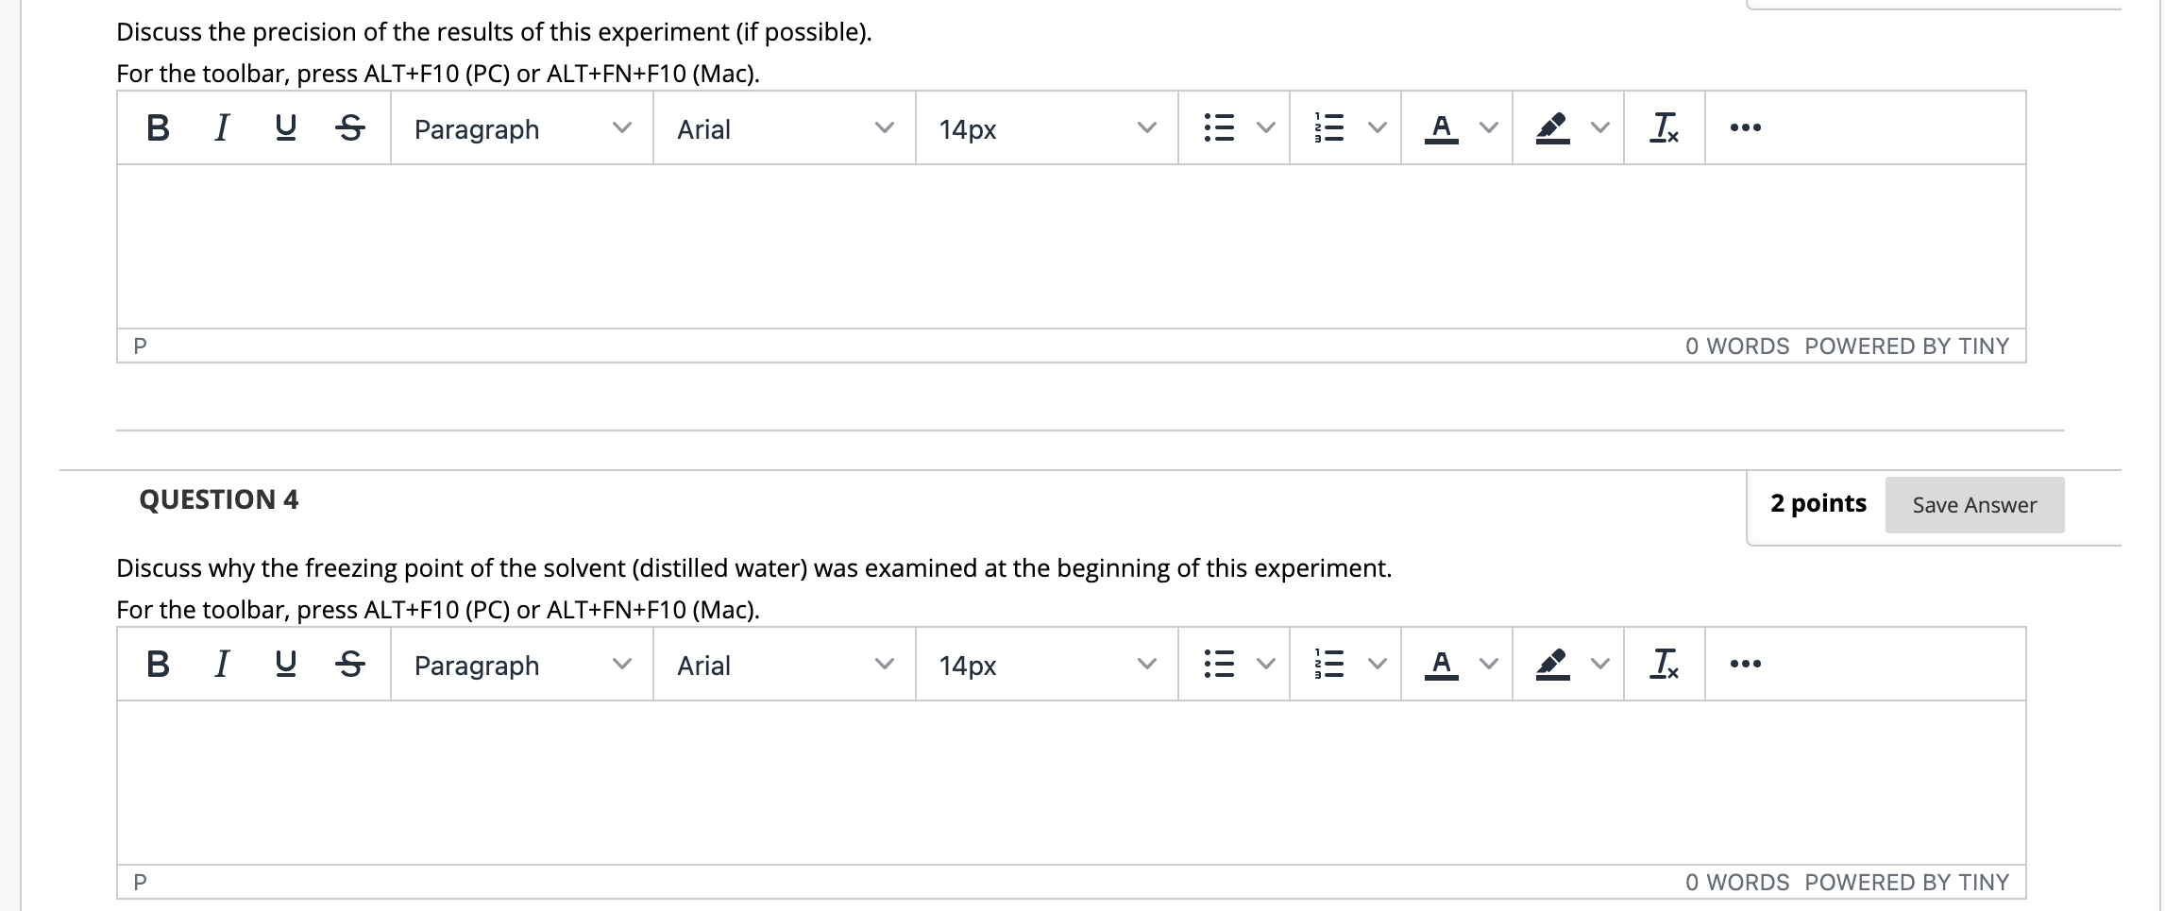
Task: Open the Paragraph style dropdown
Action: (521, 128)
